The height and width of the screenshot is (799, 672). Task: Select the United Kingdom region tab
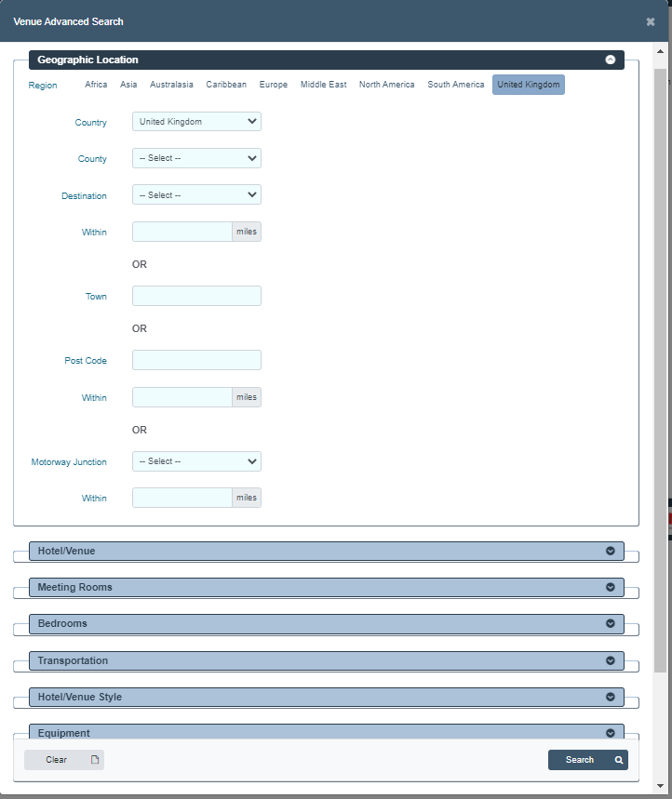click(529, 85)
